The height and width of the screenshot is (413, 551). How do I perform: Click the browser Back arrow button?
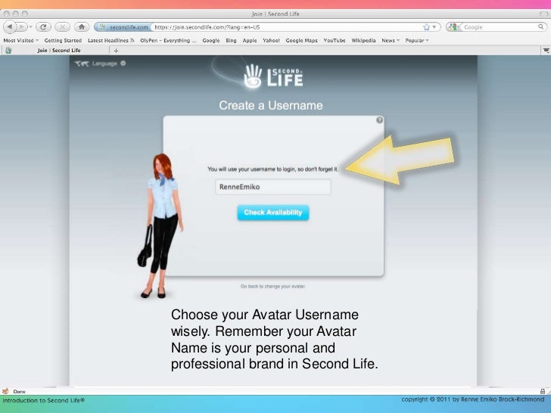[x=10, y=27]
